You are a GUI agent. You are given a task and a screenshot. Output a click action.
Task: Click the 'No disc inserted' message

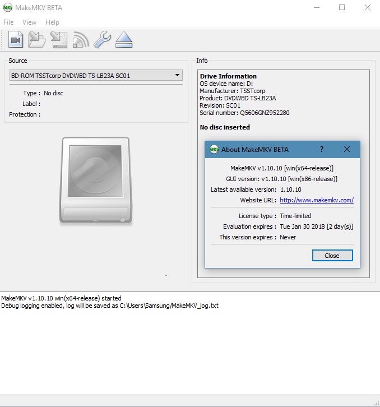click(225, 127)
